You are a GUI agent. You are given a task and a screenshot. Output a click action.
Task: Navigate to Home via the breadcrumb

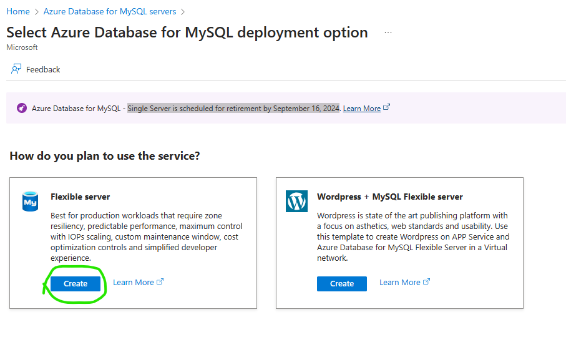point(17,11)
